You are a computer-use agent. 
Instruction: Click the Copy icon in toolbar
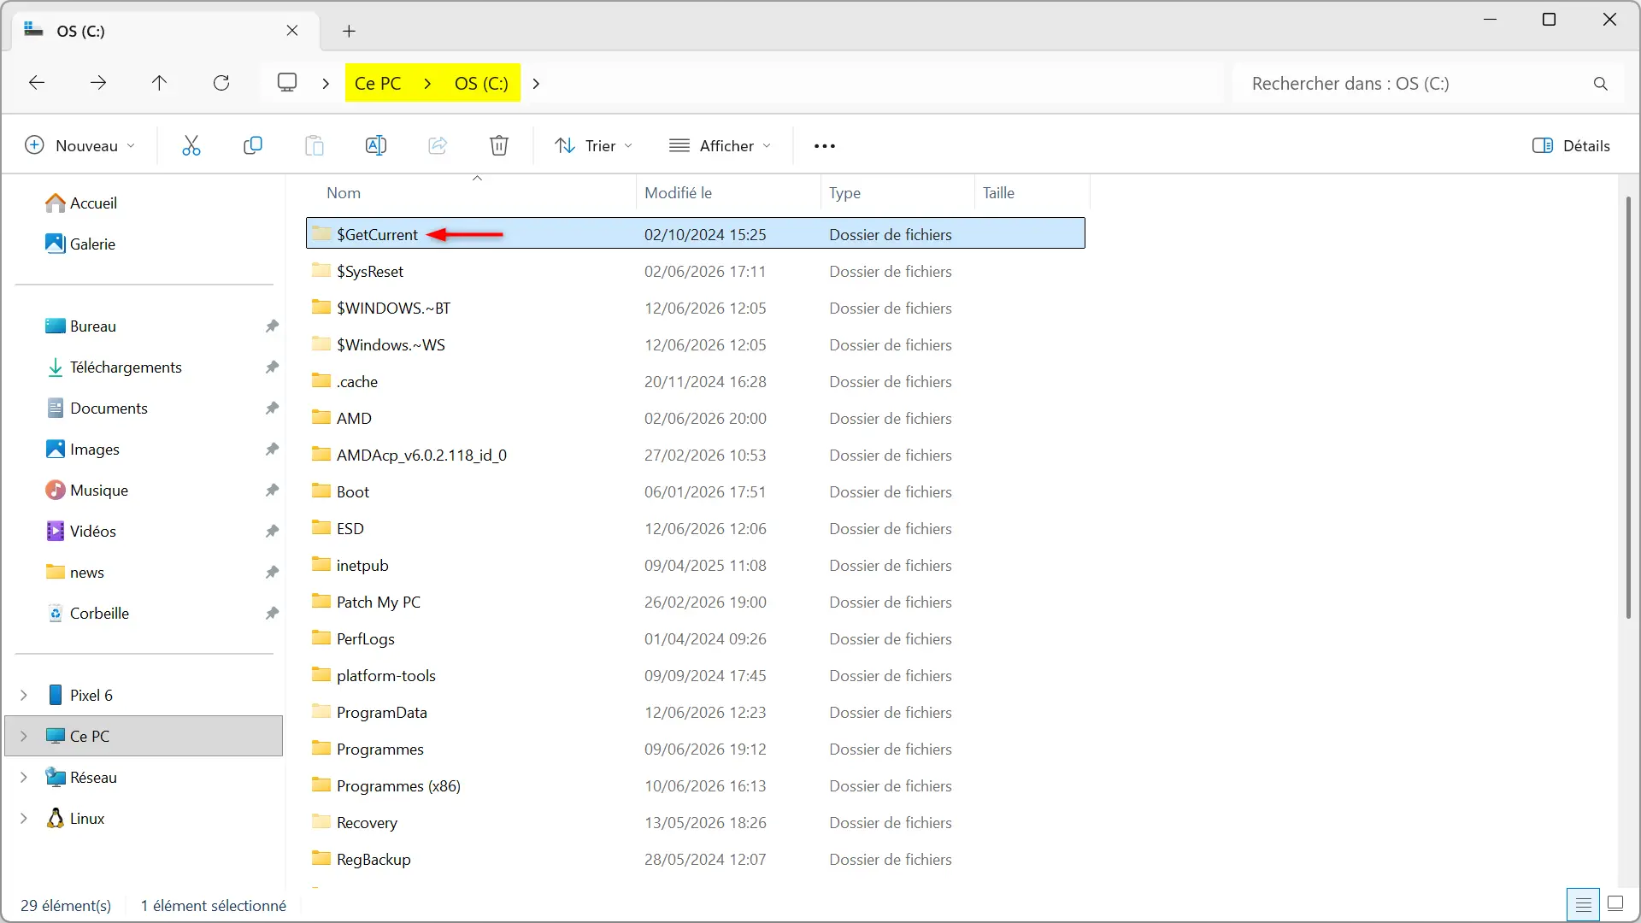253,145
